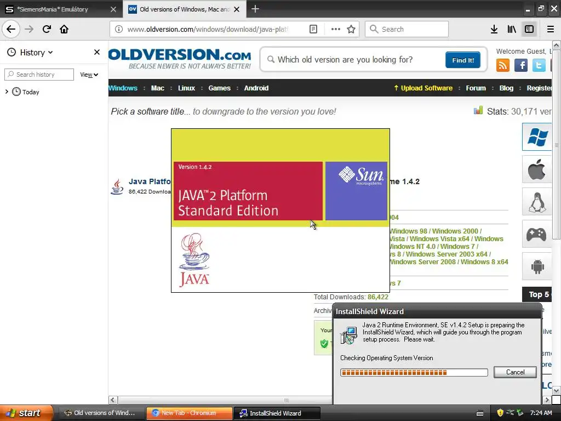Select the Linux site menu item
The image size is (561, 421).
click(186, 88)
